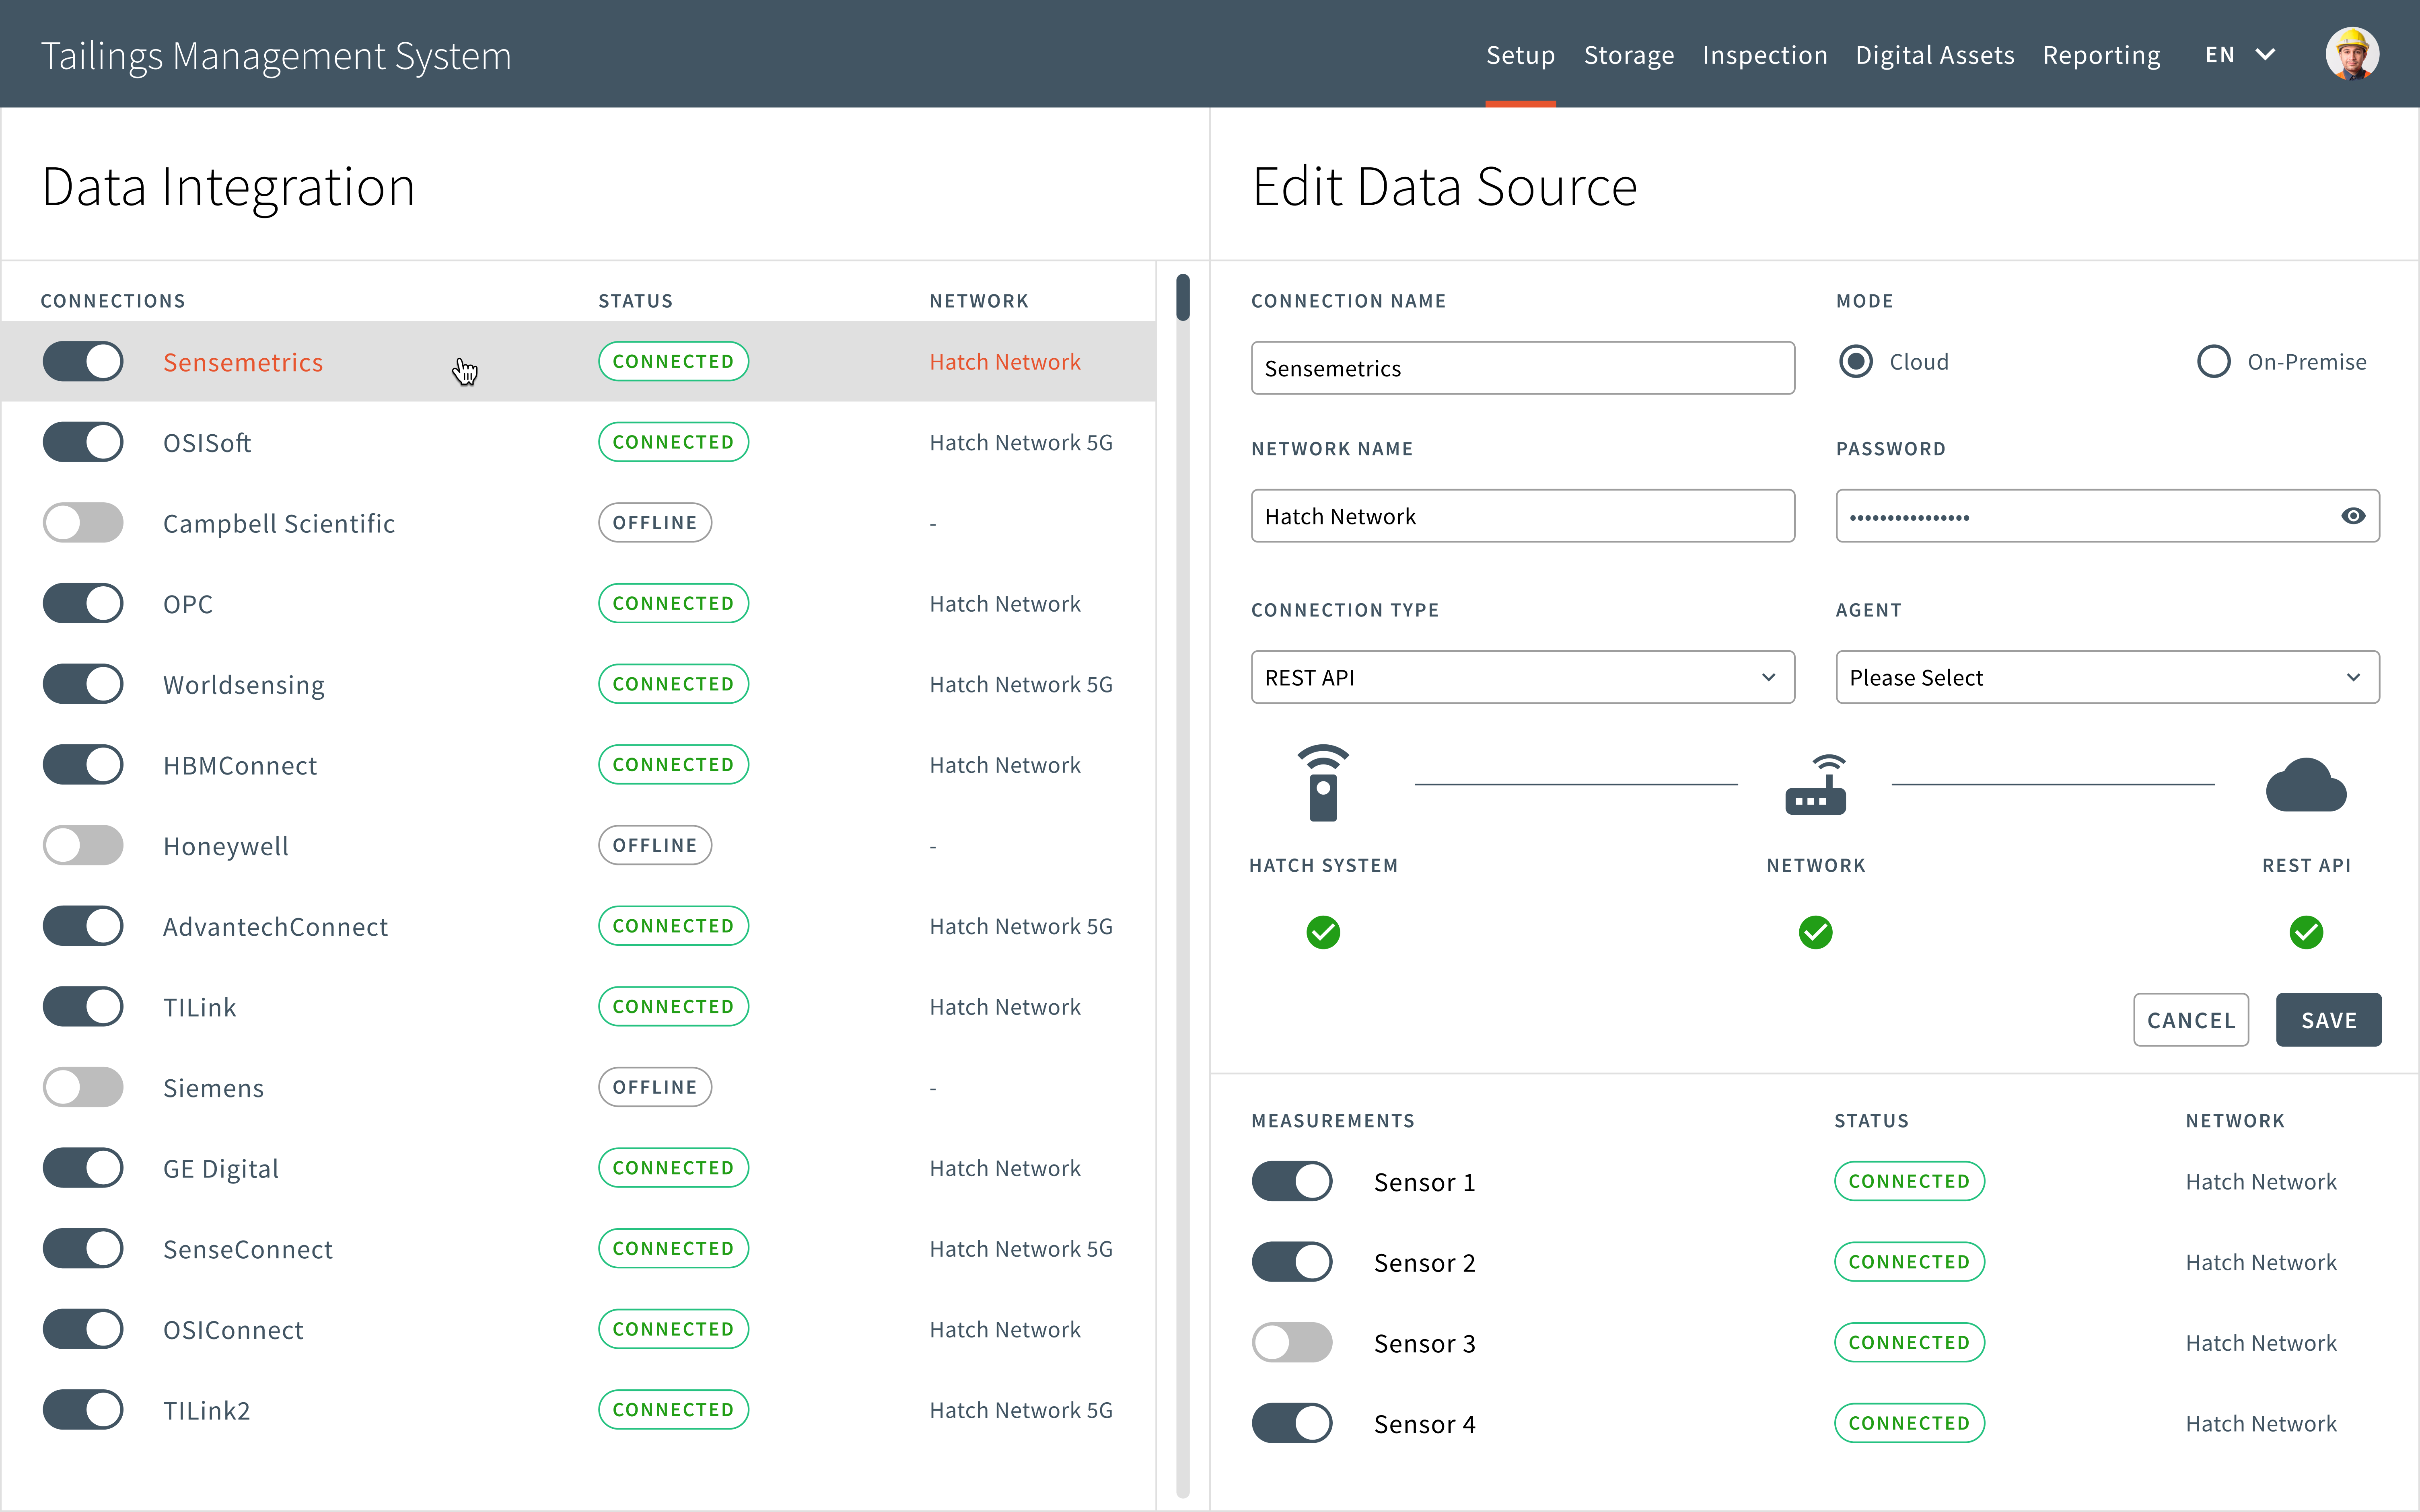Click the connections list scrollbar thumb
The height and width of the screenshot is (1512, 2420).
click(x=1183, y=297)
